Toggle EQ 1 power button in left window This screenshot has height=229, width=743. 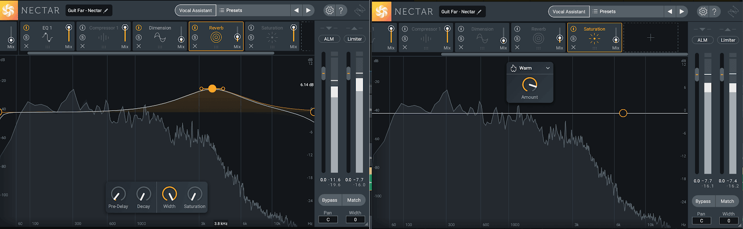pos(26,28)
